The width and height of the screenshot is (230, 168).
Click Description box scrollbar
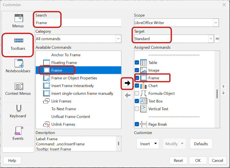pos(118,144)
